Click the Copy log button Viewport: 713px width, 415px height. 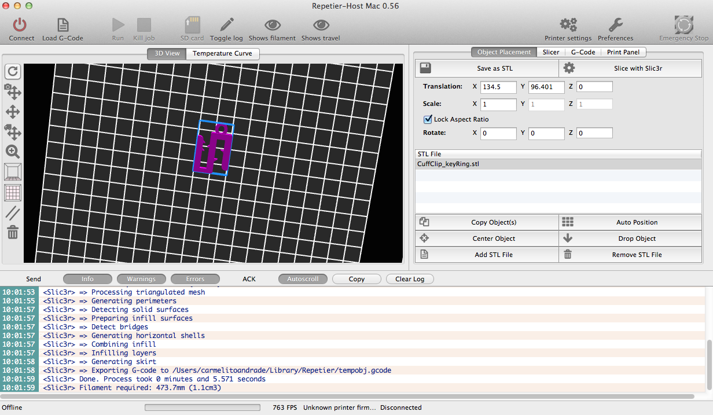(356, 279)
